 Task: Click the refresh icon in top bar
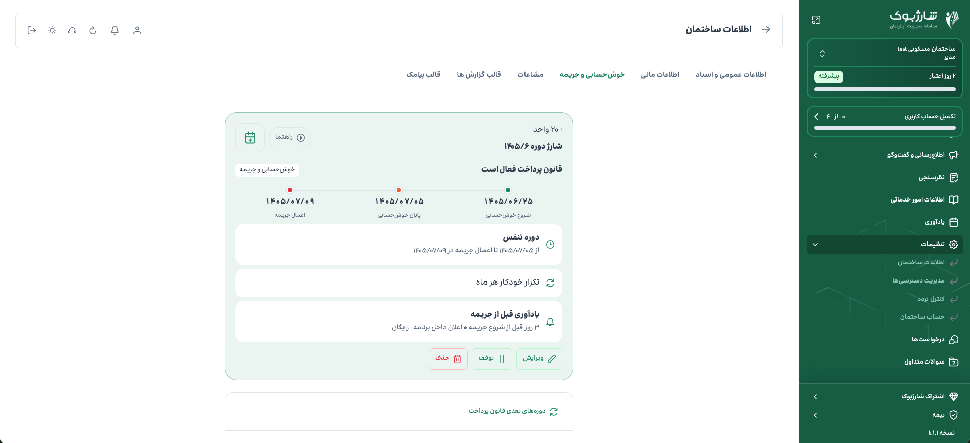pyautogui.click(x=93, y=30)
